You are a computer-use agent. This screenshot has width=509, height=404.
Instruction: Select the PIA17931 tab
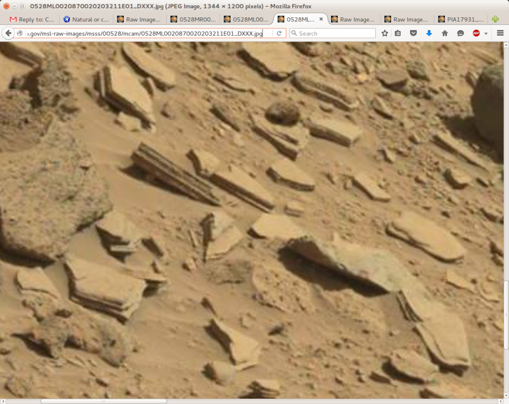(459, 19)
